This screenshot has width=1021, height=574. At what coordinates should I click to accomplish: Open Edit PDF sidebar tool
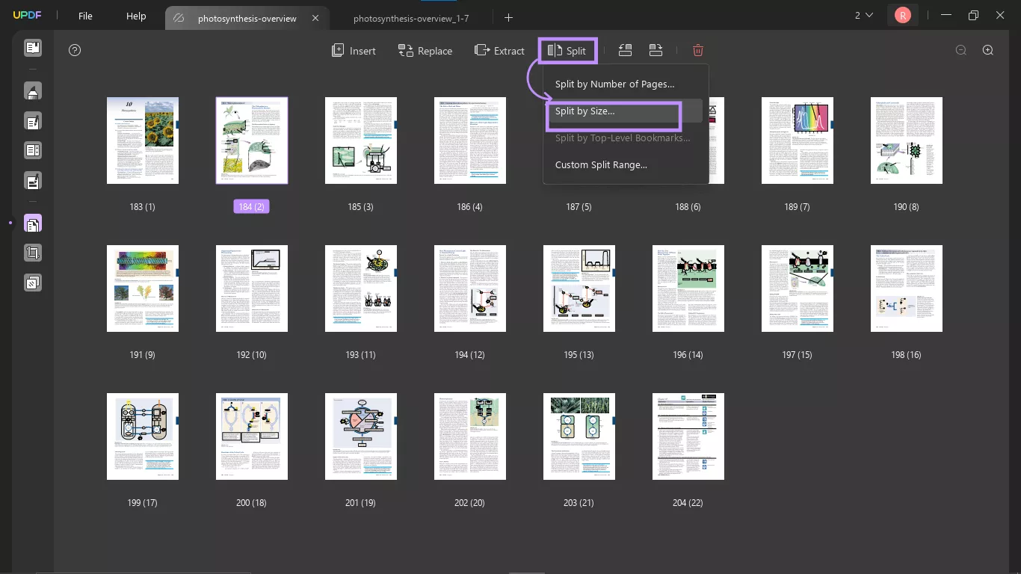32,122
